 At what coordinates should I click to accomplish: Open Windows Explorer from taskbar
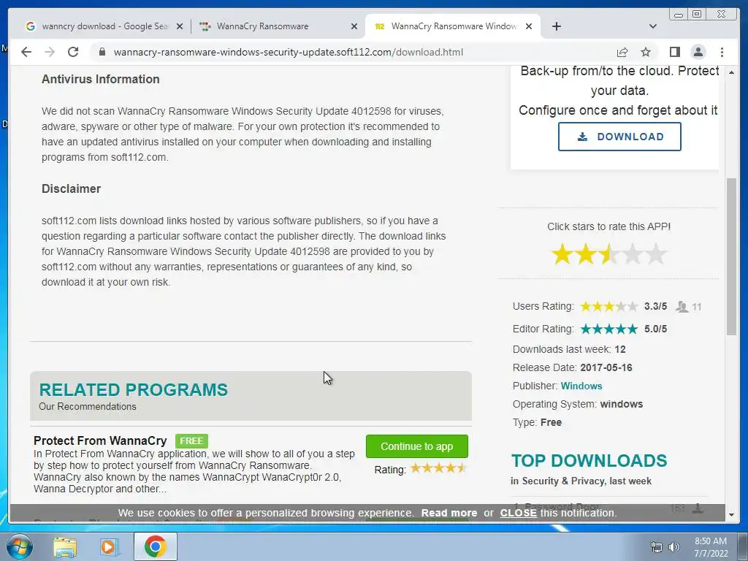(x=64, y=547)
